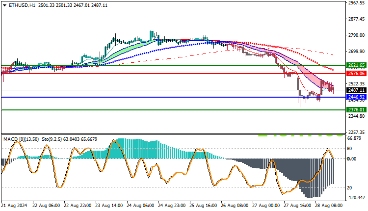Select the 22 Aug 22:00 time label

(x=78, y=206)
